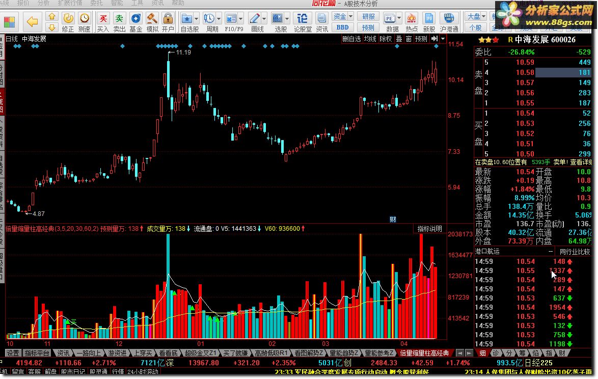The height and width of the screenshot is (379, 598).
Task: Click the BBD button
Action: [342, 28]
